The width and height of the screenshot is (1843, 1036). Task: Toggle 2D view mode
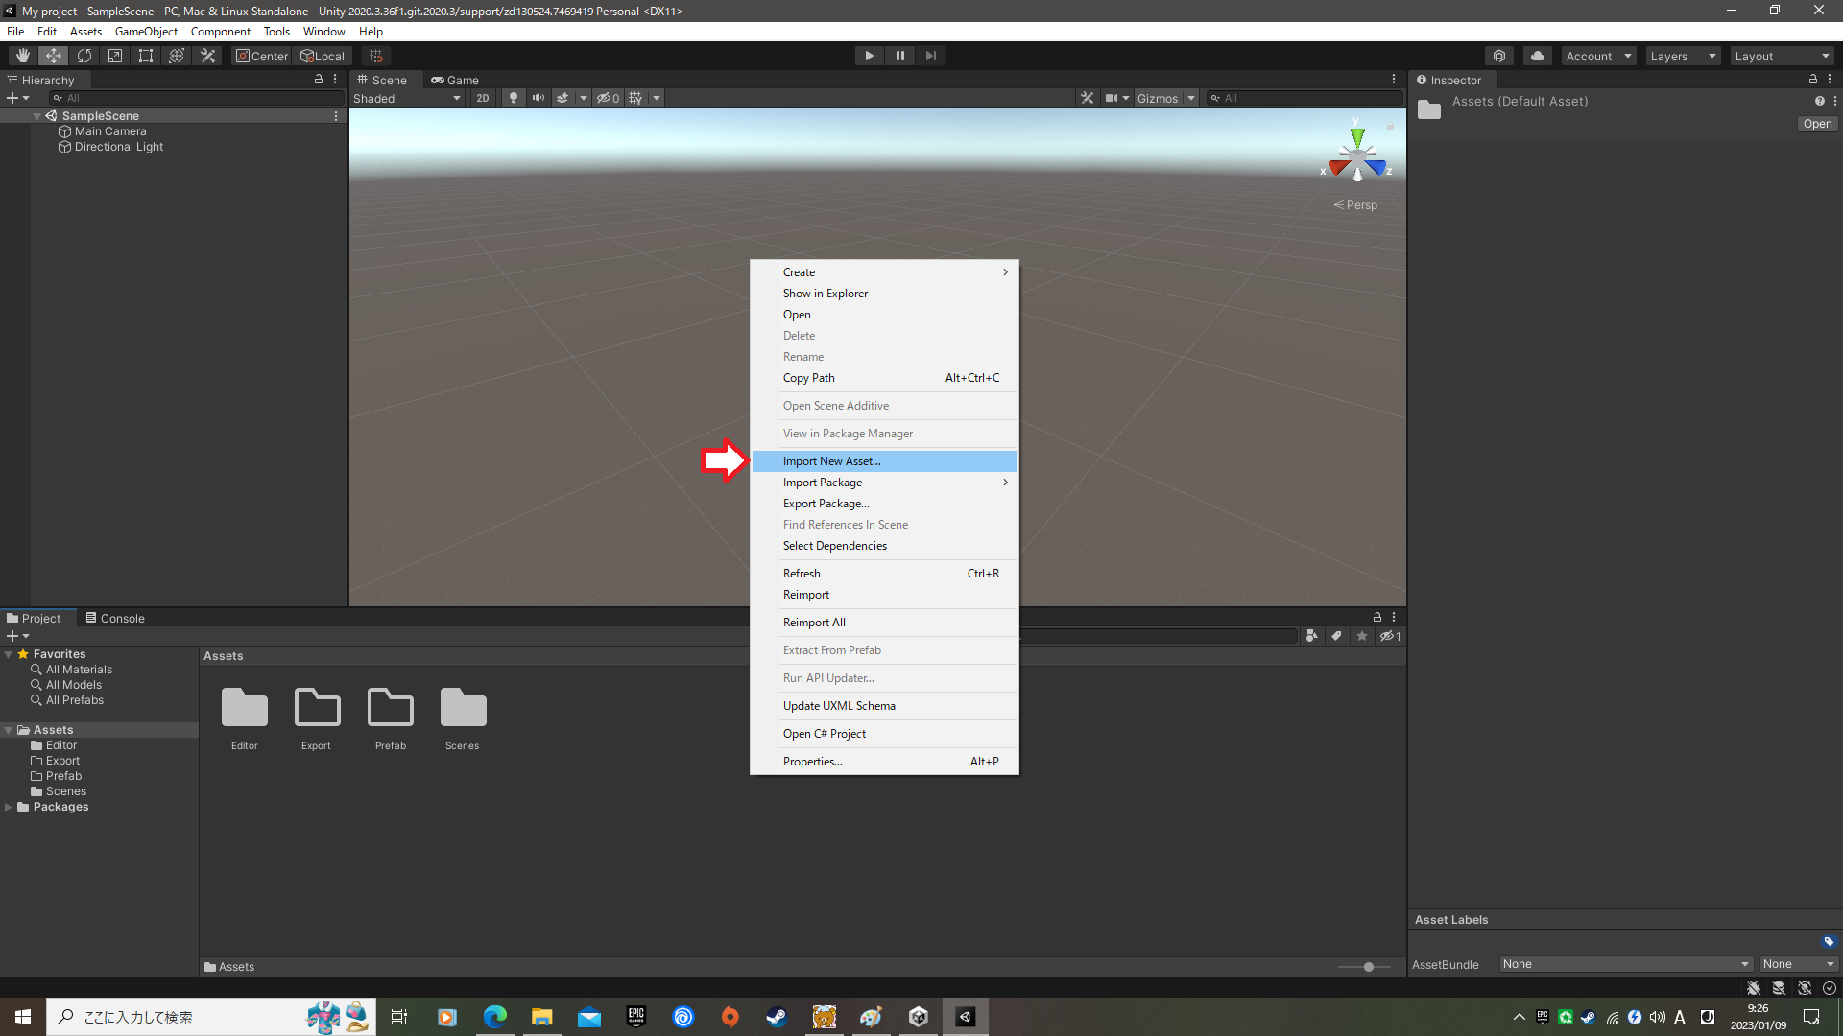coord(482,98)
